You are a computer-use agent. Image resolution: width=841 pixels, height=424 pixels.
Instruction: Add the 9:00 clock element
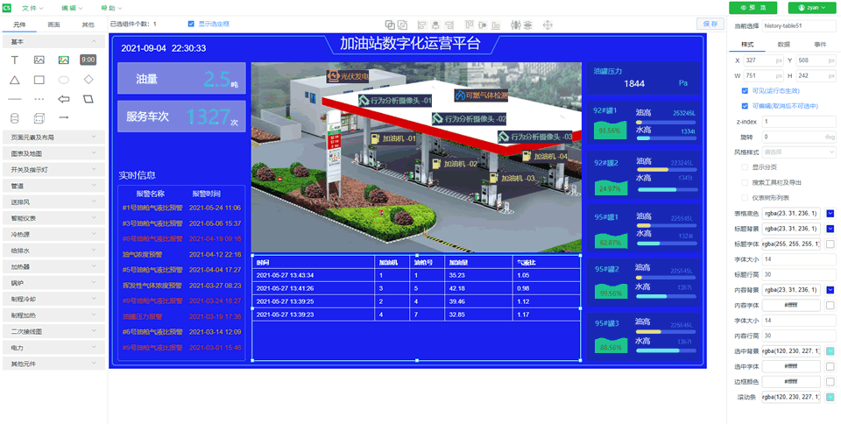click(x=88, y=60)
